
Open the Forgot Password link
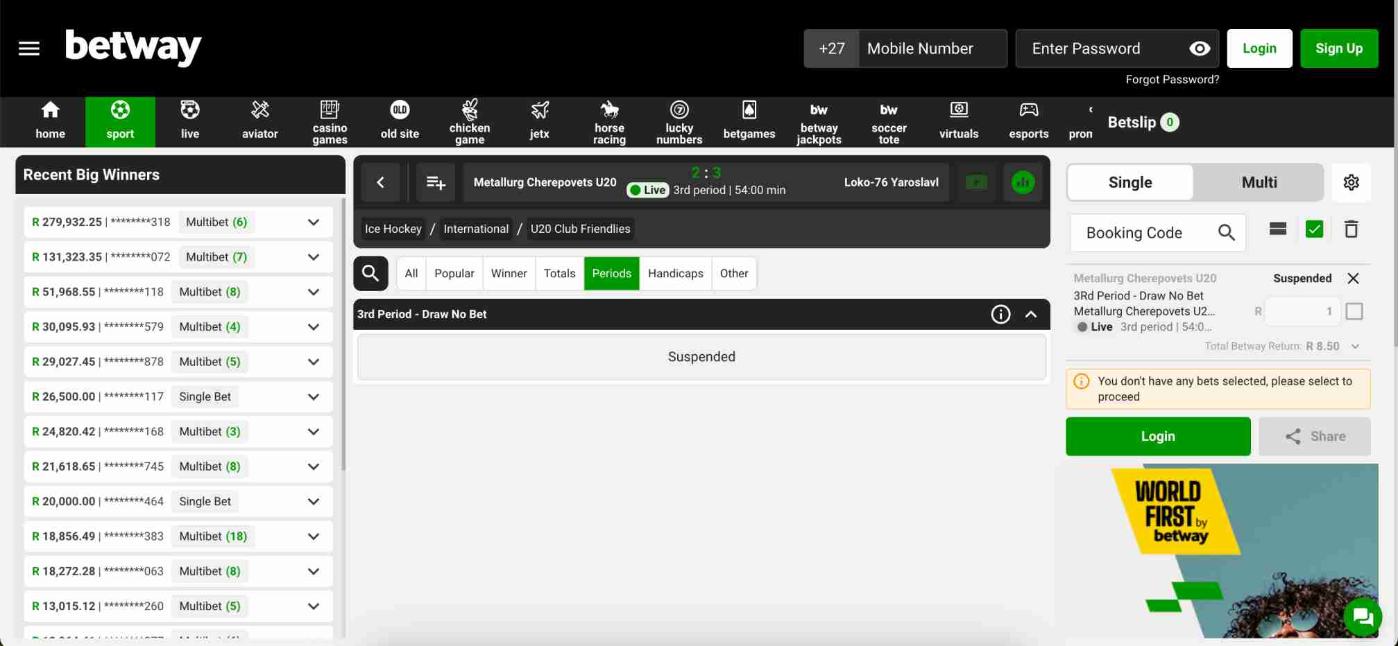[1172, 80]
